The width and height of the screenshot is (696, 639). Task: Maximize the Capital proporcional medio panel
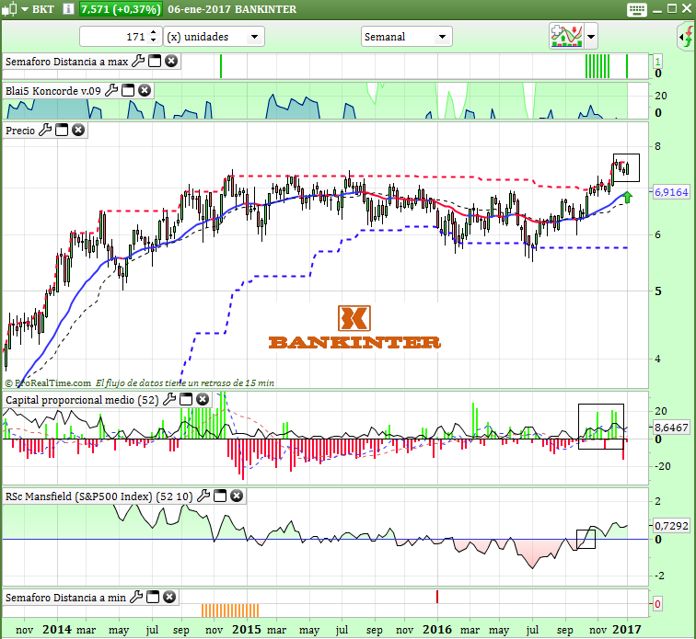[x=186, y=400]
